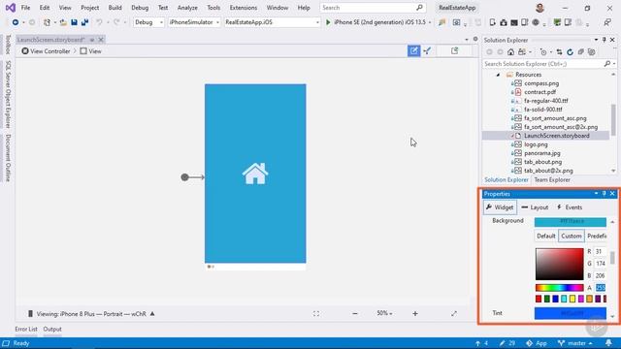Click the Save All toolbar icon
621x349 pixels.
[x=84, y=22]
